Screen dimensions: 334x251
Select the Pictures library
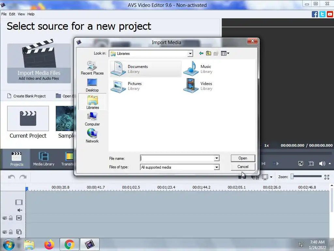126,86
